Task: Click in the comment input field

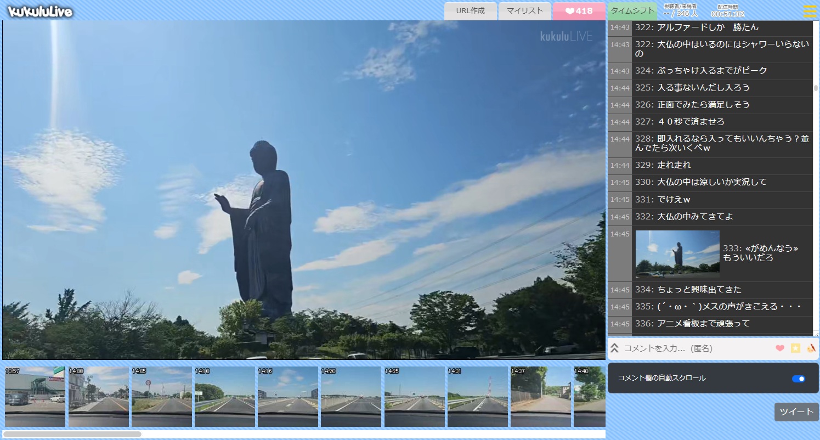Action: coord(695,348)
